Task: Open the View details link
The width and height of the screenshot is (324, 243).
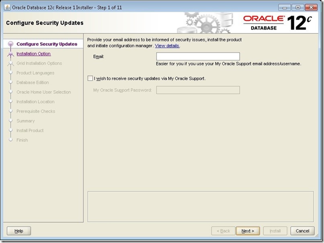Action: [167, 45]
